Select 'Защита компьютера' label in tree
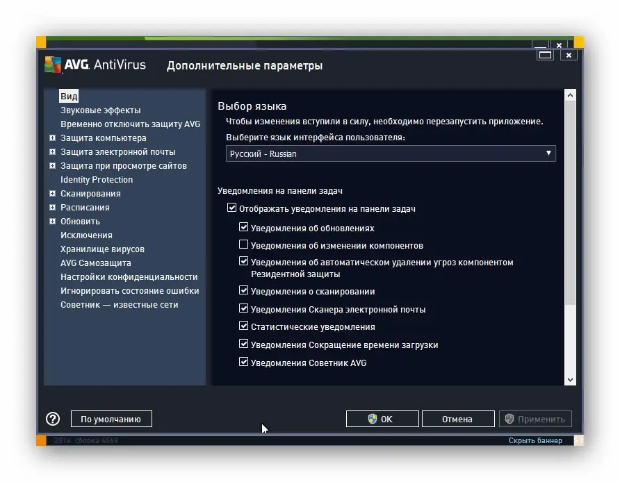The width and height of the screenshot is (620, 482). click(103, 138)
